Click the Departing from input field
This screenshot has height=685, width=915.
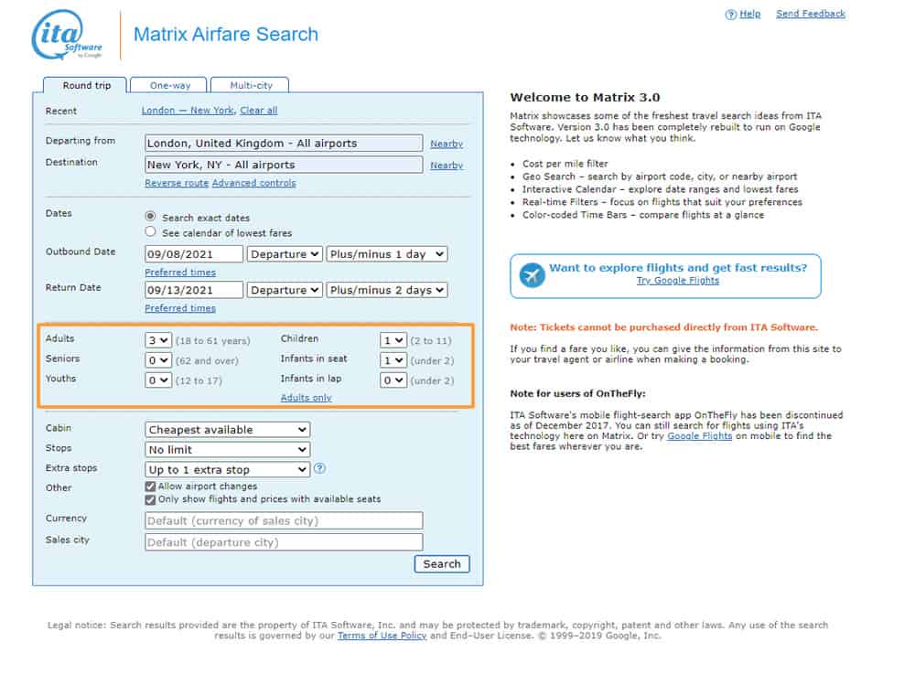point(284,144)
